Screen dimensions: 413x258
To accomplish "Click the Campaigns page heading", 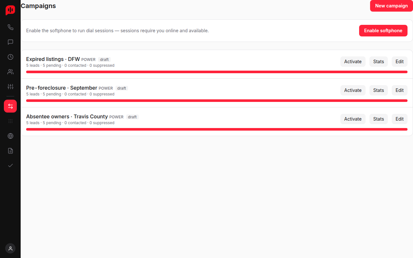I will pyautogui.click(x=38, y=6).
